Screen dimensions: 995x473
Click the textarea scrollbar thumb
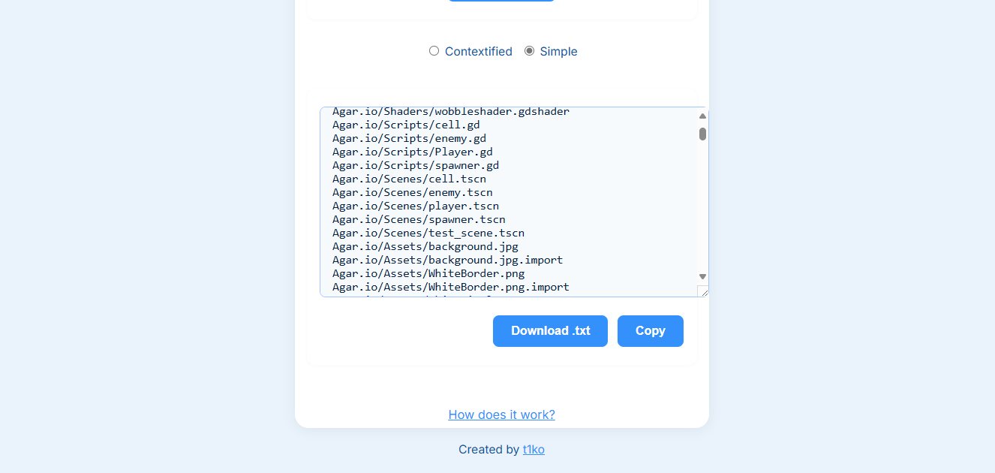click(702, 134)
